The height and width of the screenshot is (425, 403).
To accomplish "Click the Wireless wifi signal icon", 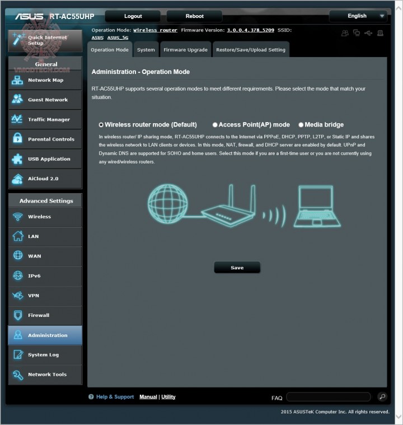I will pos(18,217).
